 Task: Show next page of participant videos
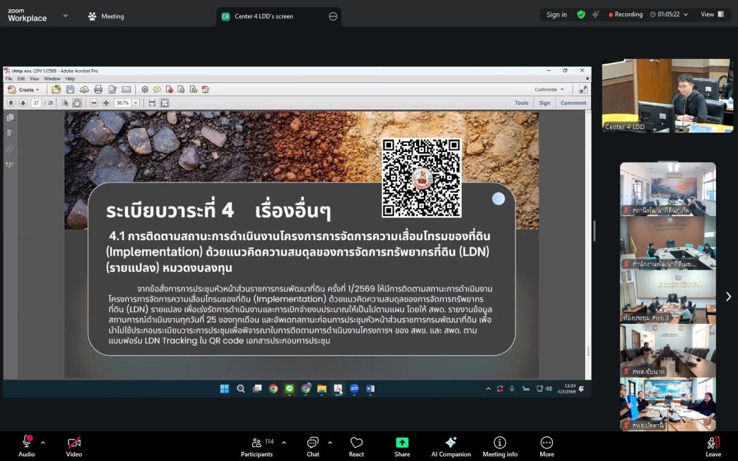(728, 296)
